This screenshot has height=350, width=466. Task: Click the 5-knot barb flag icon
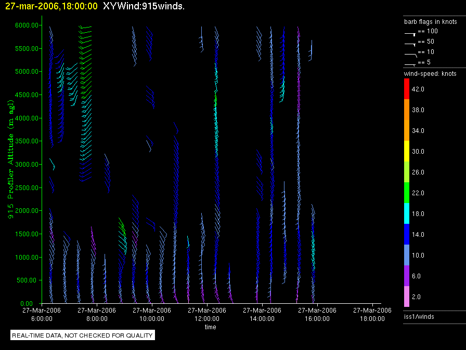point(410,63)
